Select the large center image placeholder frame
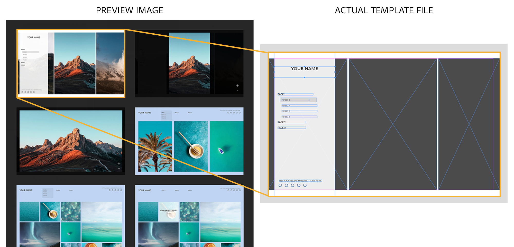Screen dimensions: 514x247 point(392,124)
